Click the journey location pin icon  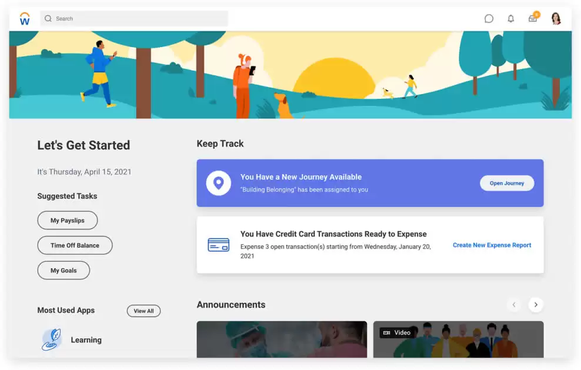coord(218,183)
